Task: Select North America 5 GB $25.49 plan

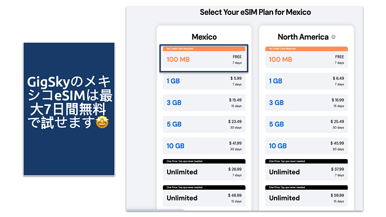Action: click(x=307, y=124)
